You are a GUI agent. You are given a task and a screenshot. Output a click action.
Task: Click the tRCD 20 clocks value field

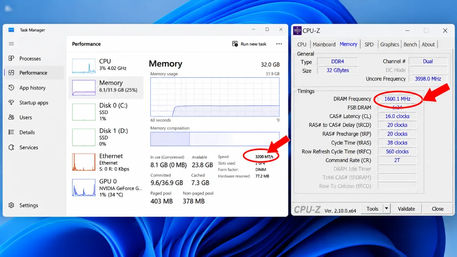pos(397,125)
